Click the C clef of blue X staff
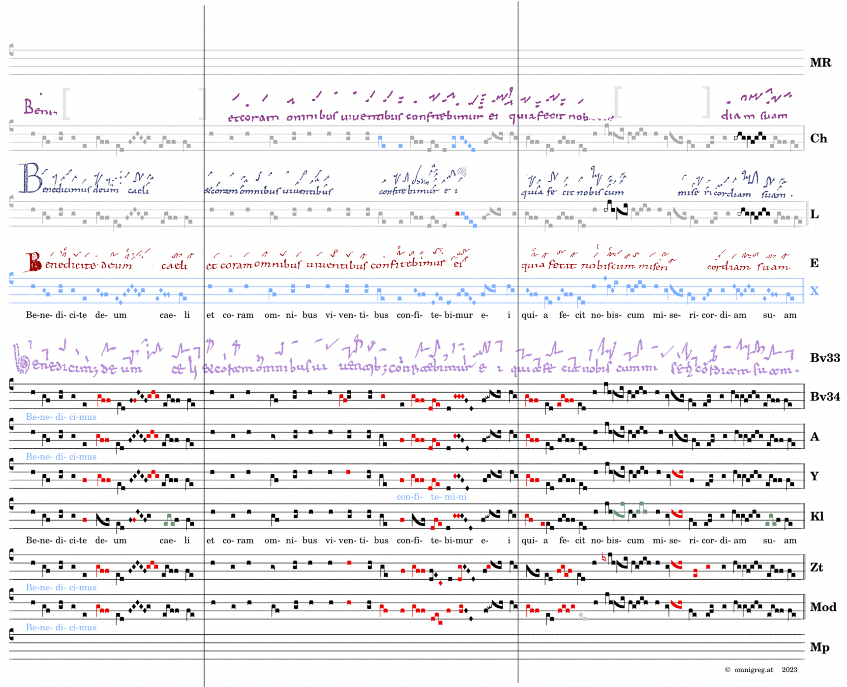Image resolution: width=847 pixels, height=687 pixels. (x=12, y=280)
